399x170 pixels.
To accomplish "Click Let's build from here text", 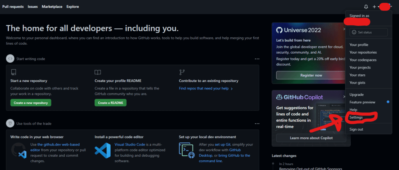I will [293, 40].
